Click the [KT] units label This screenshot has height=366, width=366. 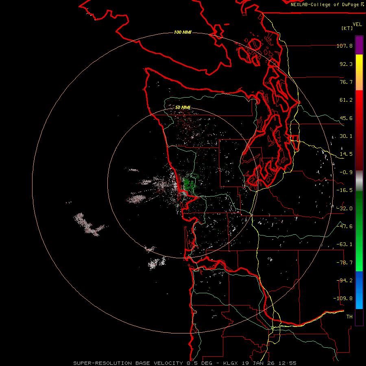pyautogui.click(x=347, y=28)
